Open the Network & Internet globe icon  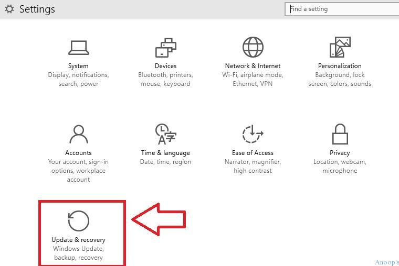pyautogui.click(x=253, y=47)
